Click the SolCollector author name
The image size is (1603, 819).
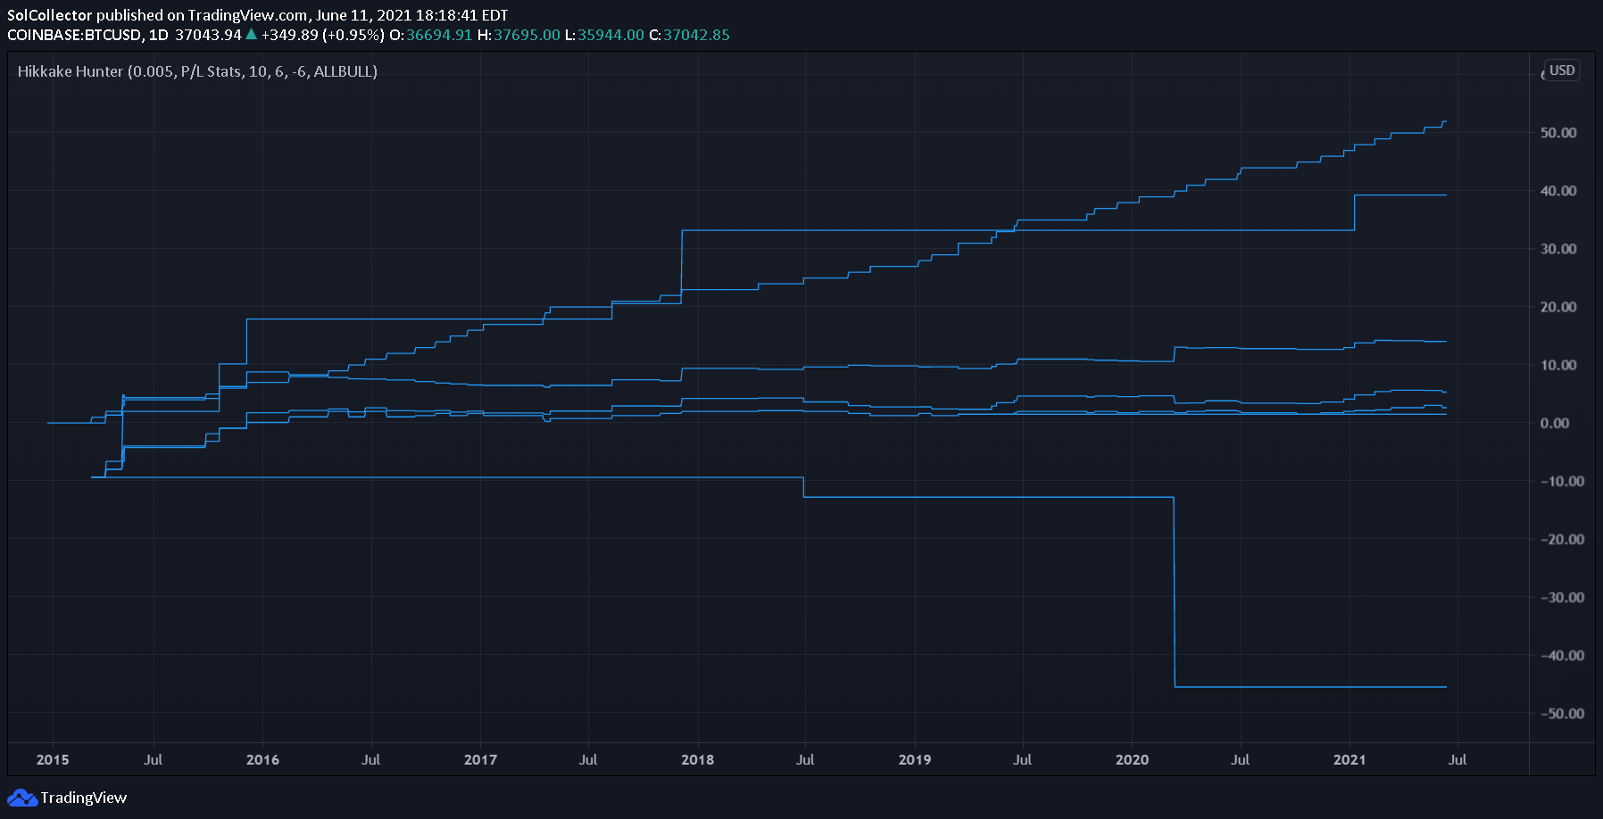(x=50, y=15)
